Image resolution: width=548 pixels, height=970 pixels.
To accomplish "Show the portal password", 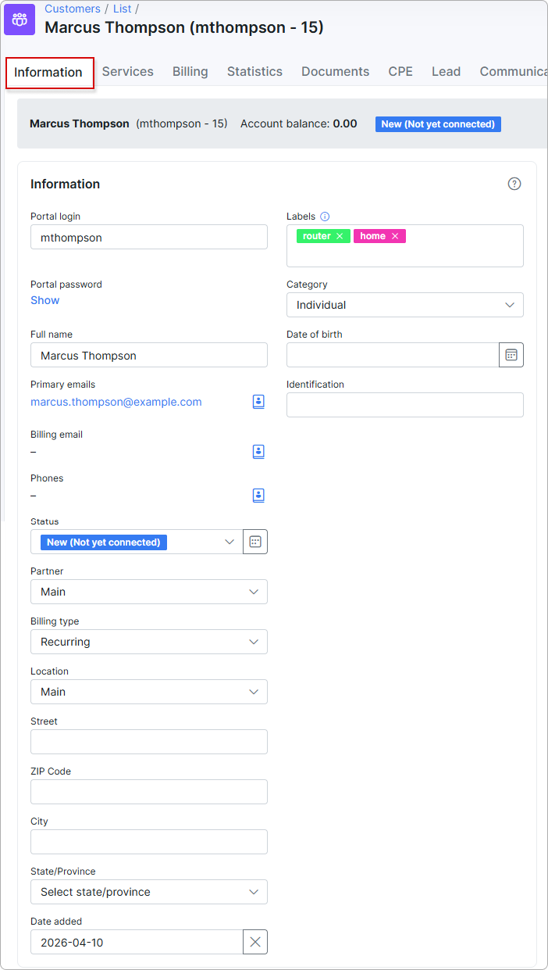I will coord(45,300).
